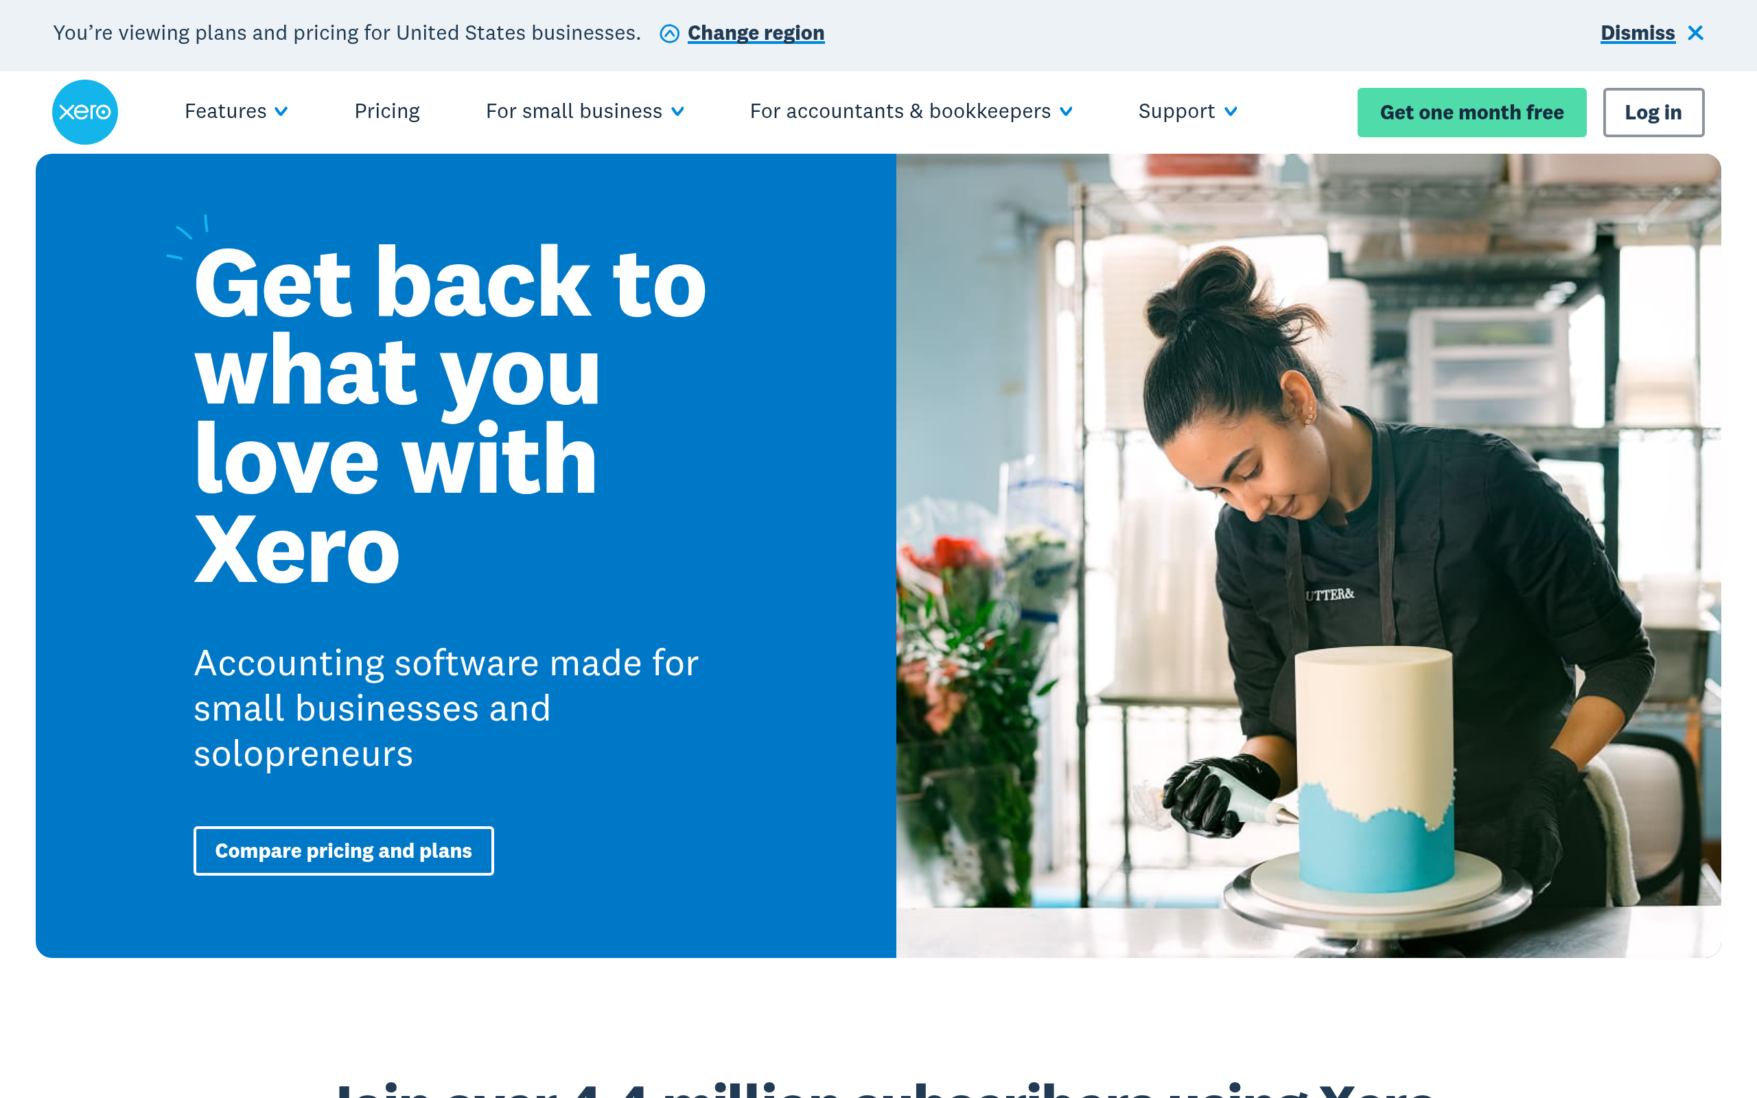Click the For small business chevron arrow
1757x1098 pixels.
[677, 112]
